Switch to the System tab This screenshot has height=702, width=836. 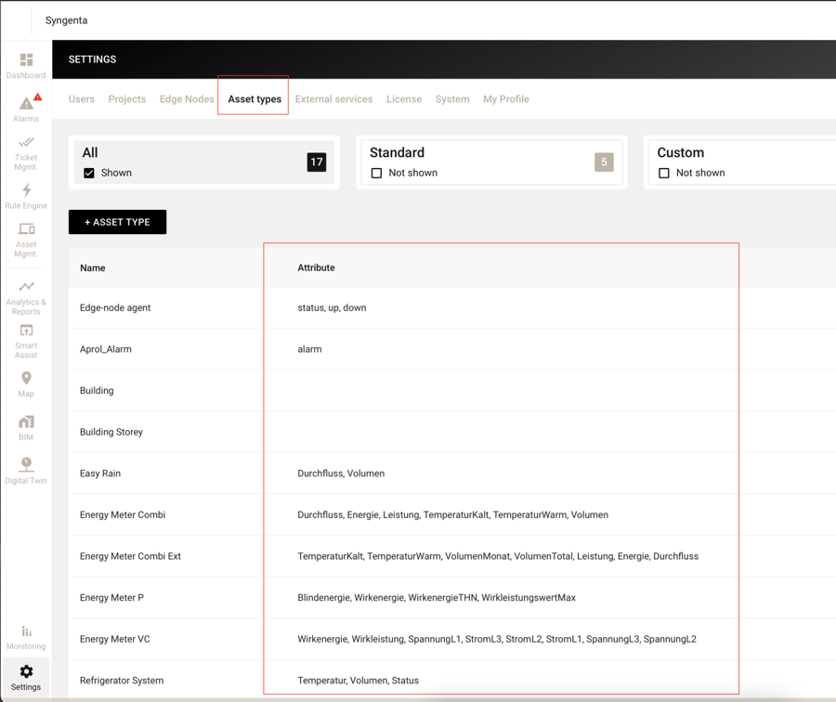pos(452,99)
